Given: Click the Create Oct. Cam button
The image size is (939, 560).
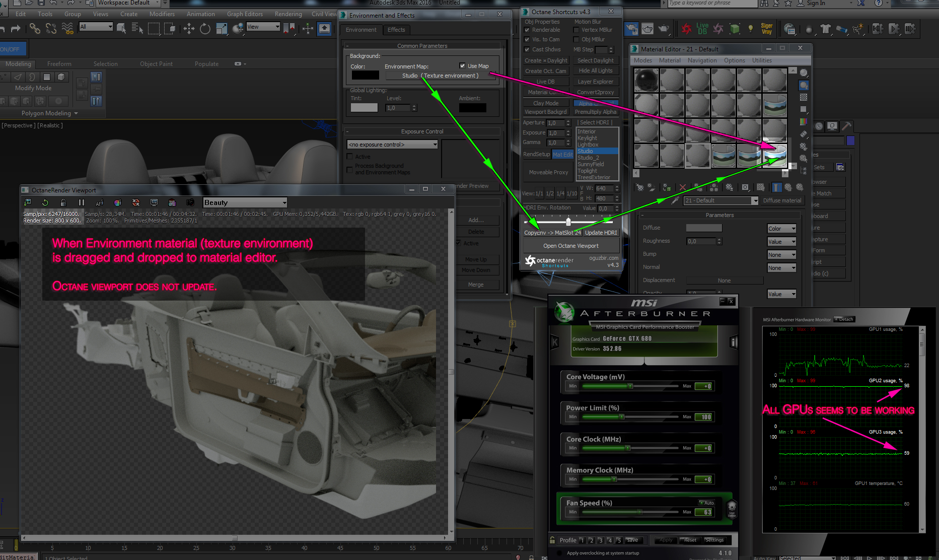Looking at the screenshot, I should 546,71.
